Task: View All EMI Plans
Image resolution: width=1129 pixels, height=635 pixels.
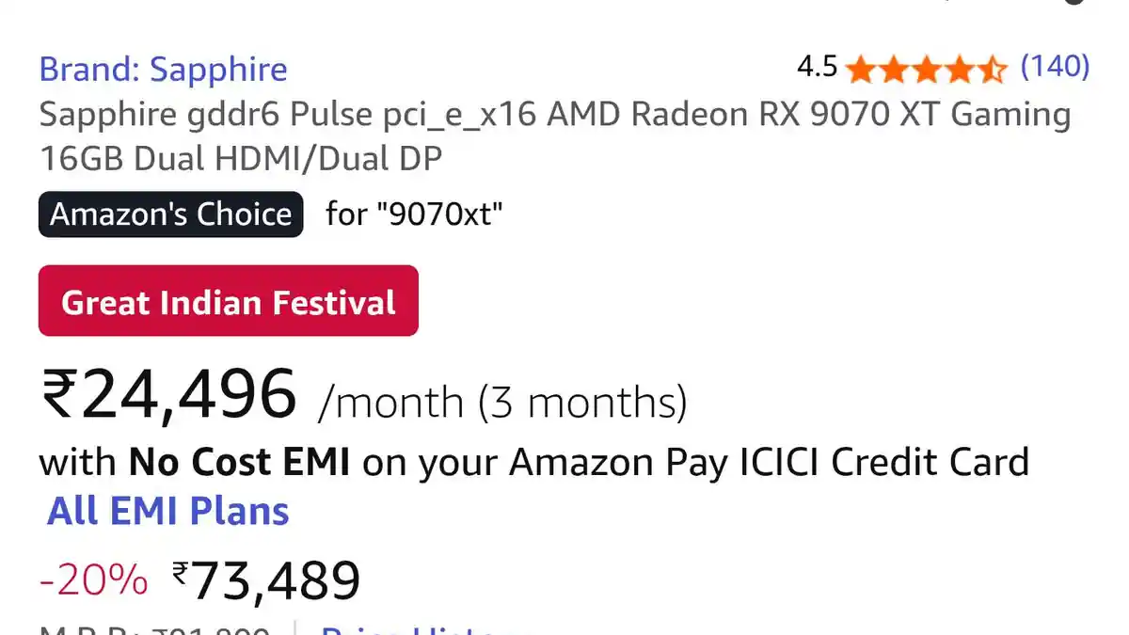Action: [x=167, y=511]
